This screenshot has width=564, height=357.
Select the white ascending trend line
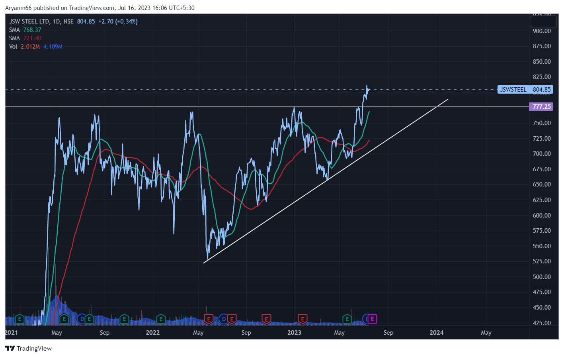(326, 181)
